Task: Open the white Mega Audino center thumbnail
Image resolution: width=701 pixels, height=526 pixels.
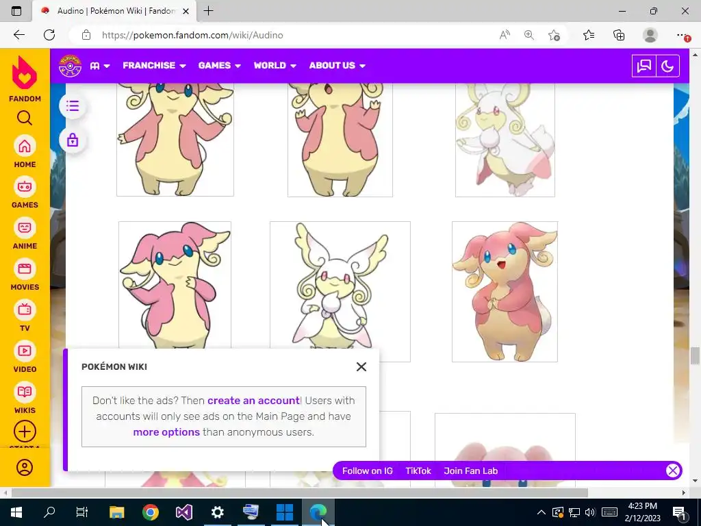Action: (340, 286)
